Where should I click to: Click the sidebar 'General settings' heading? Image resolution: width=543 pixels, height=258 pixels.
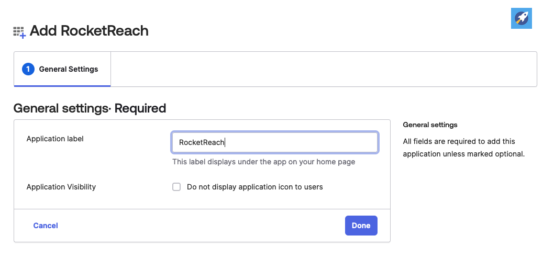point(430,125)
